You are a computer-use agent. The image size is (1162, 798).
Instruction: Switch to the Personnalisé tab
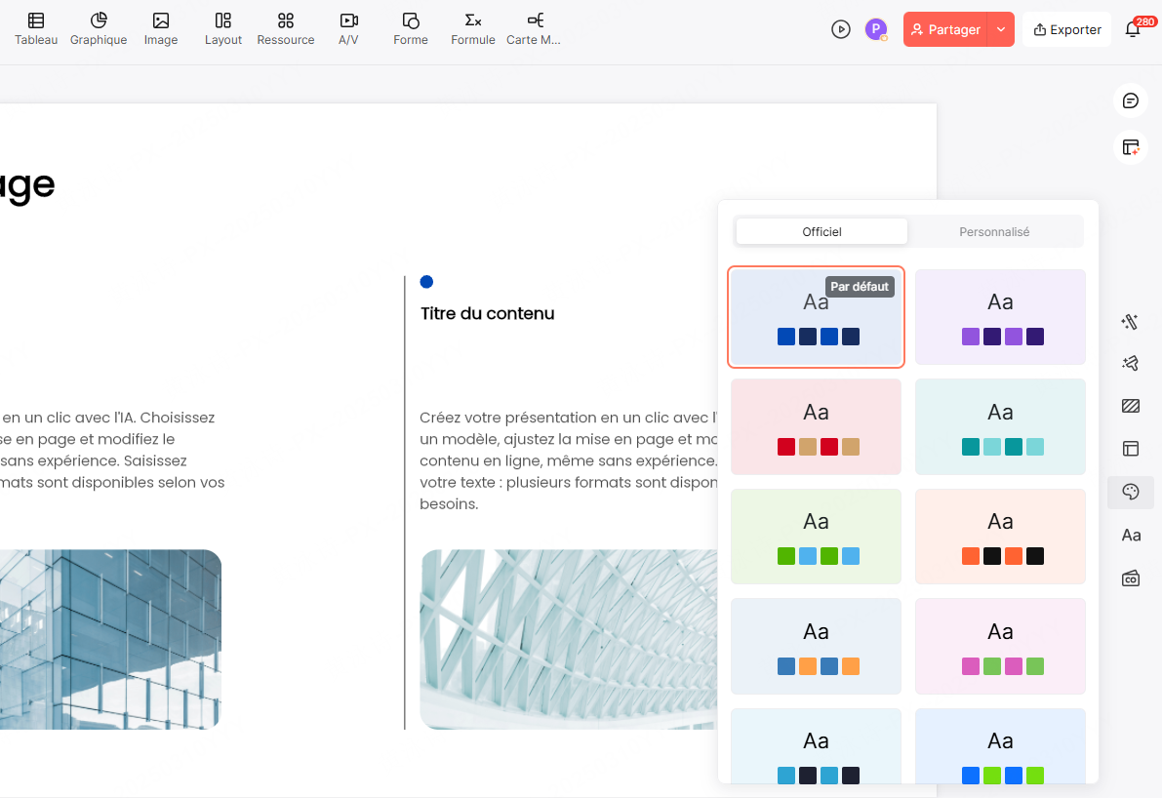coord(994,232)
